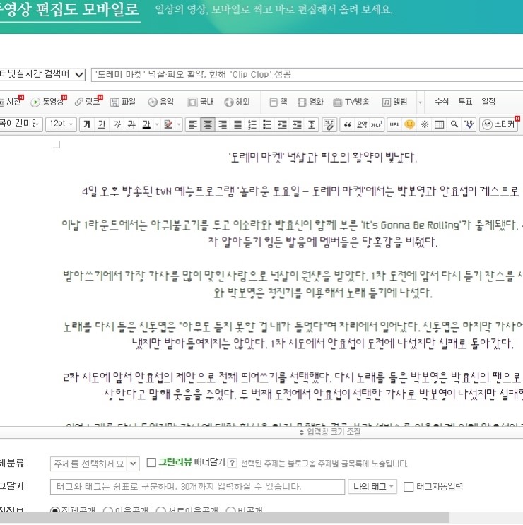Open the 스티커 sticker picker
Image resolution: width=523 pixels, height=525 pixels.
tap(498, 124)
